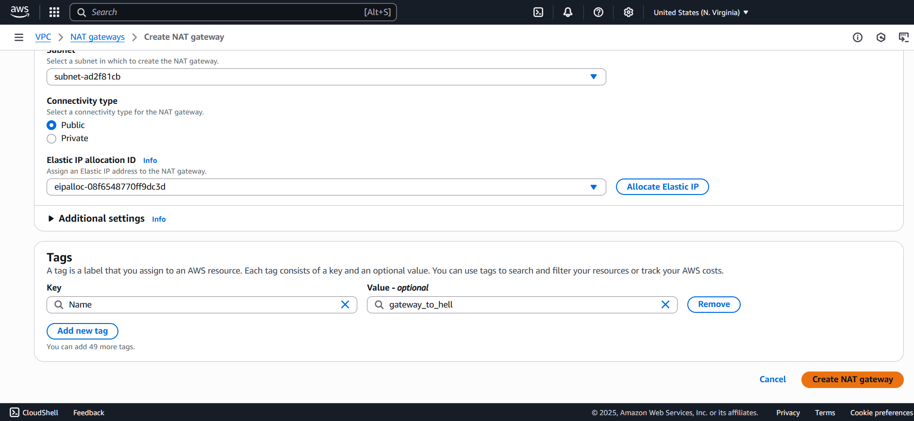Select the Public connectivity type
914x421 pixels.
tap(51, 125)
